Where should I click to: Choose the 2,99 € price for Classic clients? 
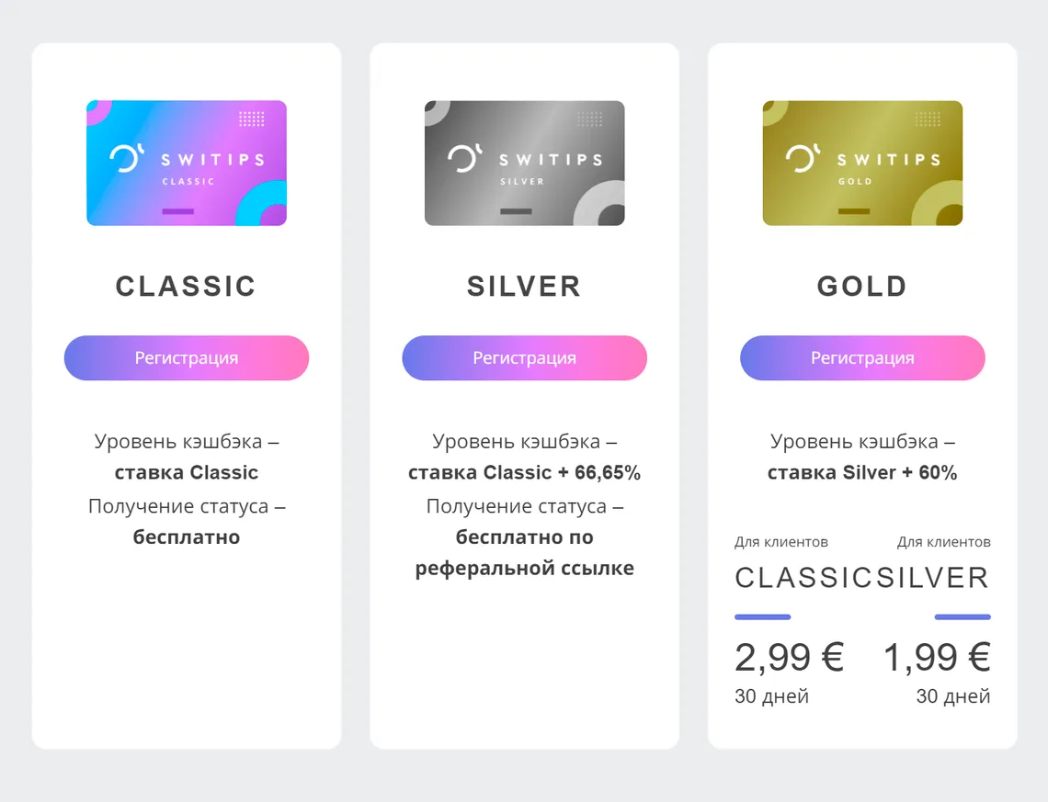[x=789, y=658]
